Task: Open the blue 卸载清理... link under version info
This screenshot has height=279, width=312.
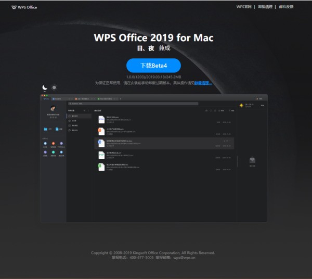Action: 203,83
